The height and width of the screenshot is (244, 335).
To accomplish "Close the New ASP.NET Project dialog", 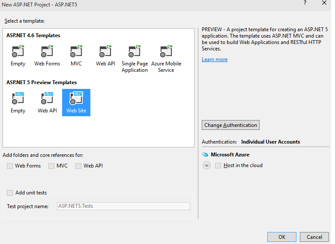I will point(324,3).
